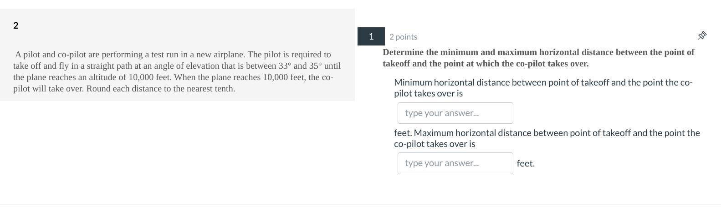Pin this question with the pushpin icon
The width and height of the screenshot is (721, 207).
coord(702,35)
